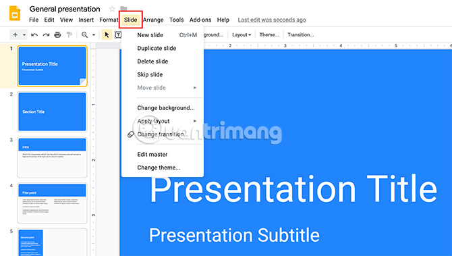Screen dimensions: 452x256
Task: Open the Help menu
Action: click(223, 20)
